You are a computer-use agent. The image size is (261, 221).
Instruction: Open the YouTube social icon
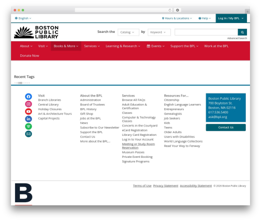[x=29, y=111]
